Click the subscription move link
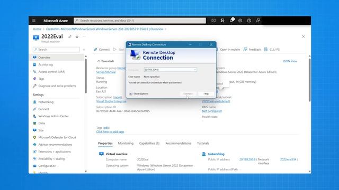339x190 pixels. pyautogui.click(x=118, y=97)
